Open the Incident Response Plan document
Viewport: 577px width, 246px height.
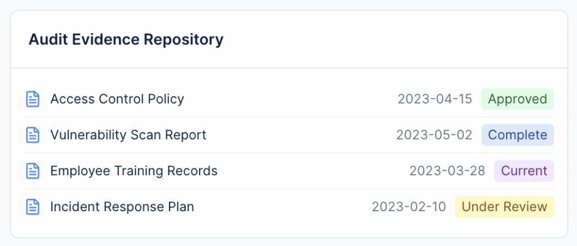tap(122, 207)
